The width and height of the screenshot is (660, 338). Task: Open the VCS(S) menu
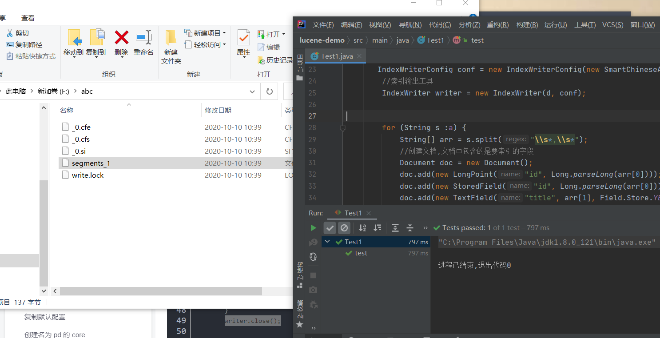tap(612, 25)
